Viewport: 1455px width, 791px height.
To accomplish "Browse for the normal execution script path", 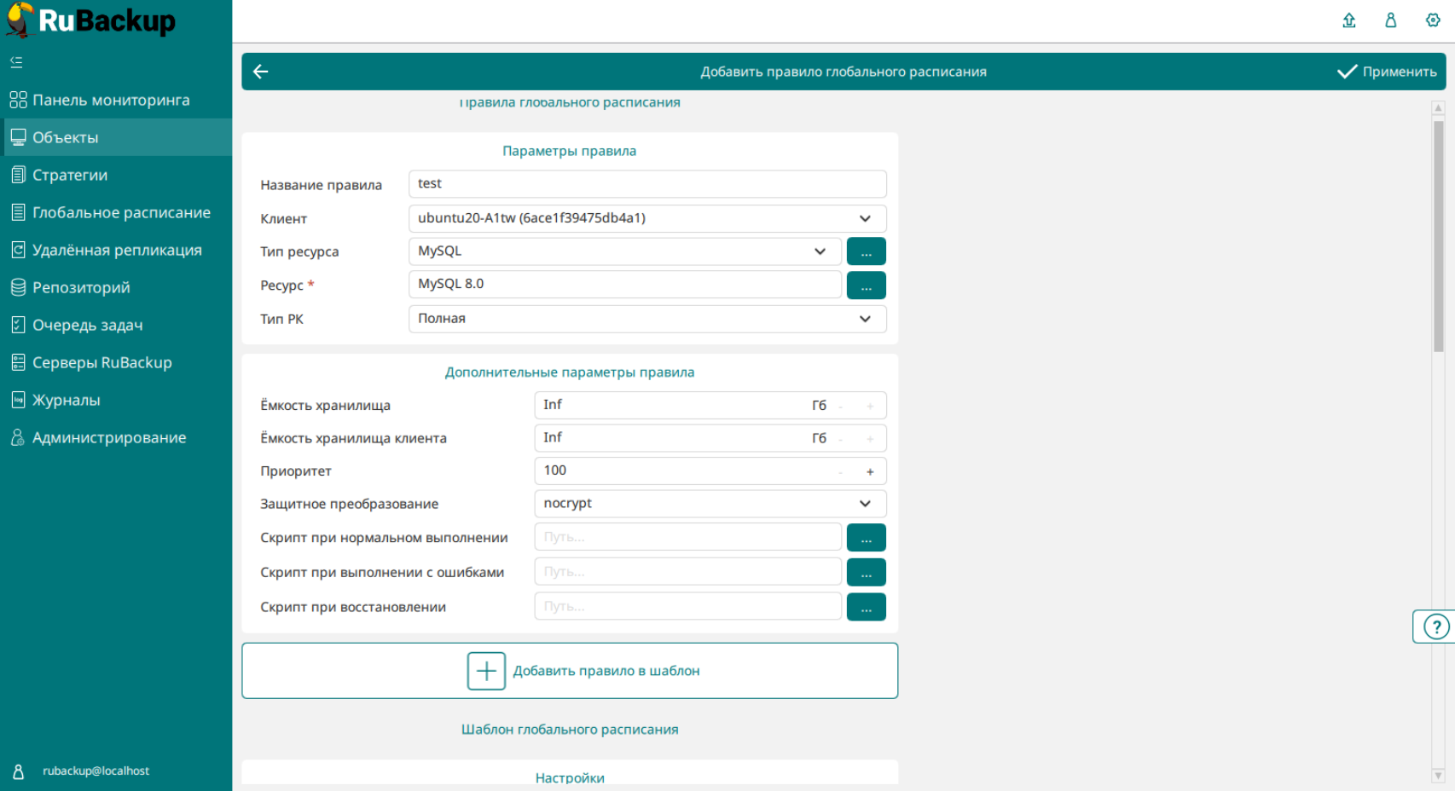I will [866, 538].
